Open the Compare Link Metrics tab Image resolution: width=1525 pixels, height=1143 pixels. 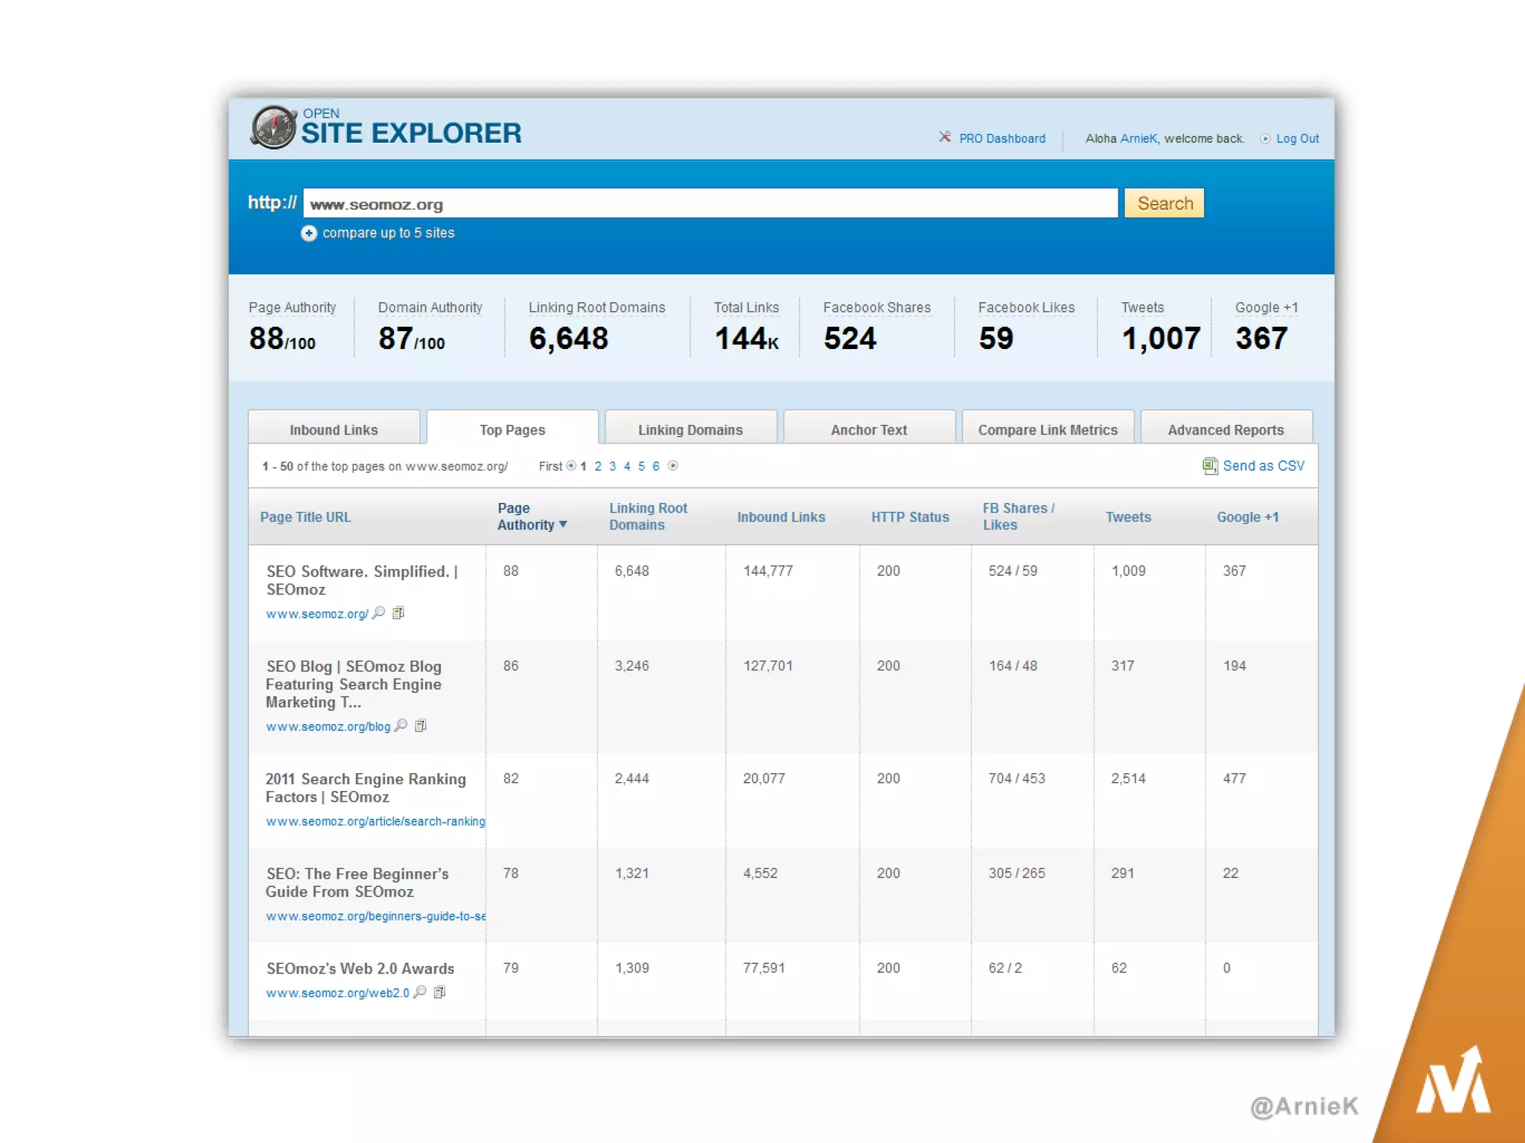[1047, 429]
